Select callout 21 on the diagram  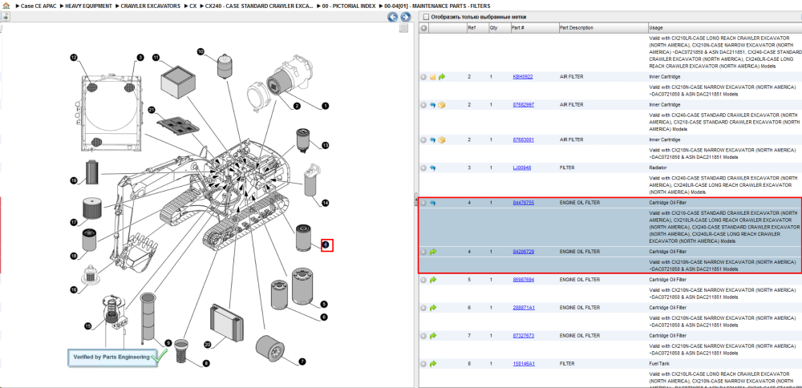click(152, 110)
